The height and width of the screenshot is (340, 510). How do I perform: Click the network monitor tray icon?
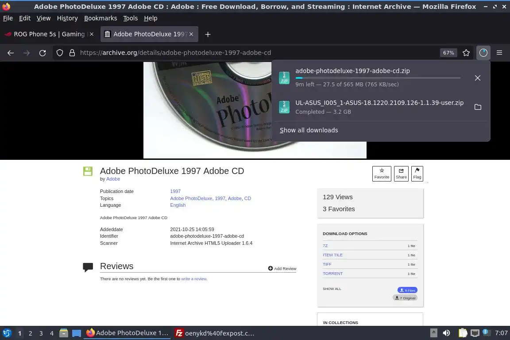pyautogui.click(x=475, y=333)
